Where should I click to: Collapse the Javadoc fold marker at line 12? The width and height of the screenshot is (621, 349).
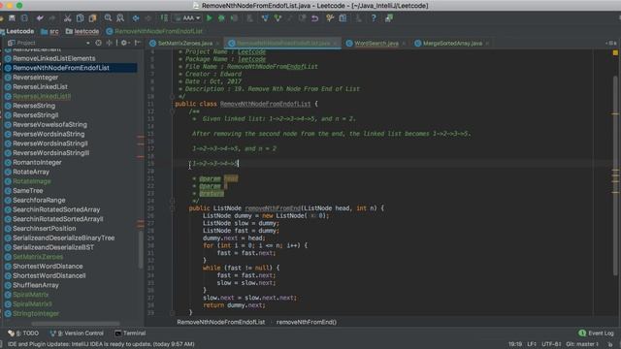[172, 111]
